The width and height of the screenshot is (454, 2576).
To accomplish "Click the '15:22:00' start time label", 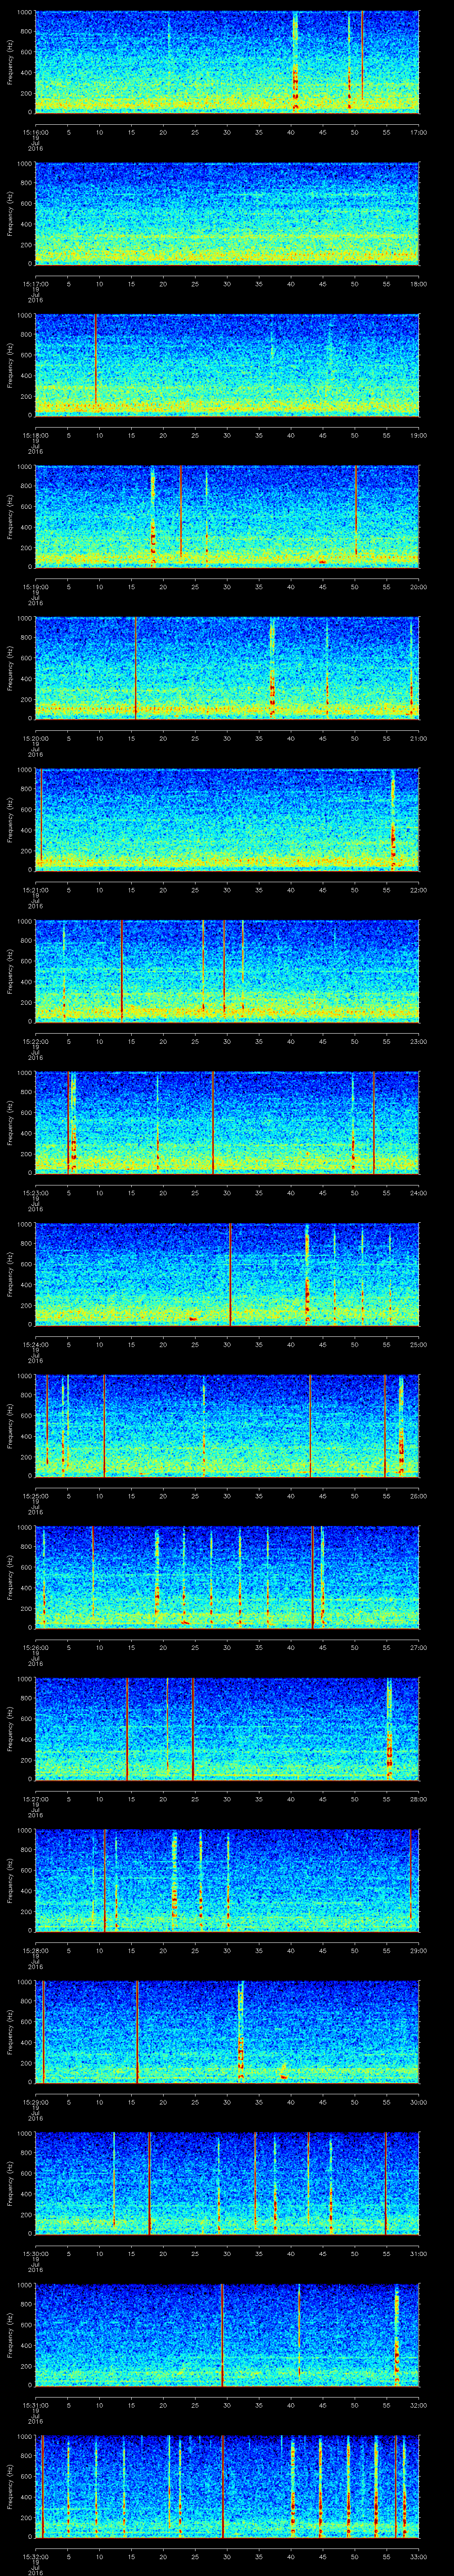I will point(35,1041).
